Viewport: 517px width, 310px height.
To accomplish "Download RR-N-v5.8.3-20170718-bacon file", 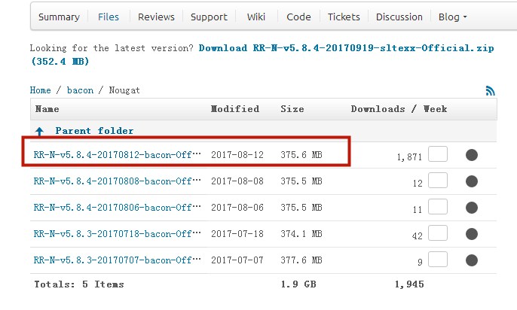I will [x=117, y=234].
